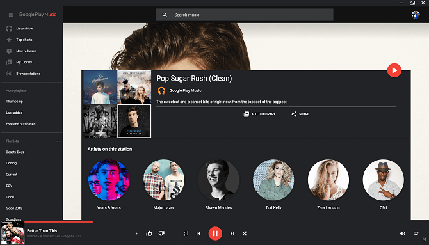Click the My Library icon

[x=9, y=62]
